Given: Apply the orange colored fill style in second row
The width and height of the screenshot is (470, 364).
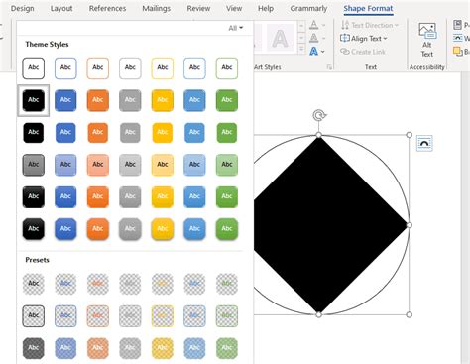Looking at the screenshot, I should point(98,100).
